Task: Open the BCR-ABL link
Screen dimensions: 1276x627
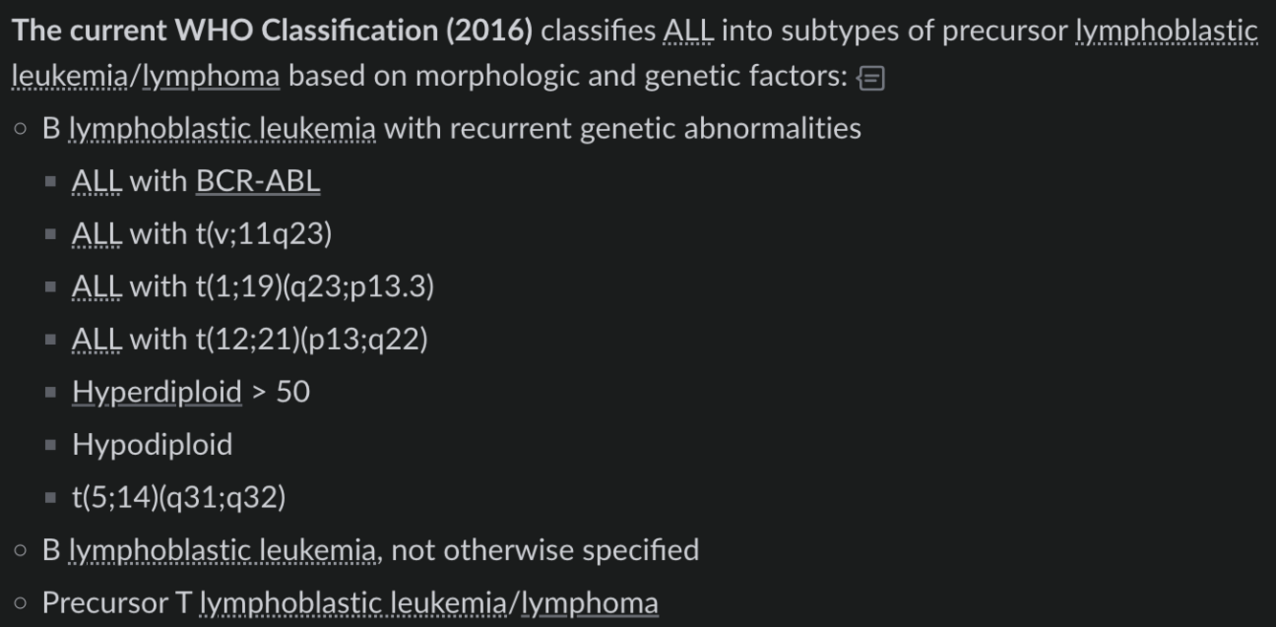Action: (257, 181)
